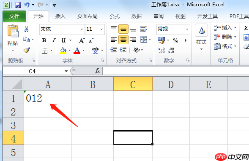Click the cell Borders icon

[45, 51]
